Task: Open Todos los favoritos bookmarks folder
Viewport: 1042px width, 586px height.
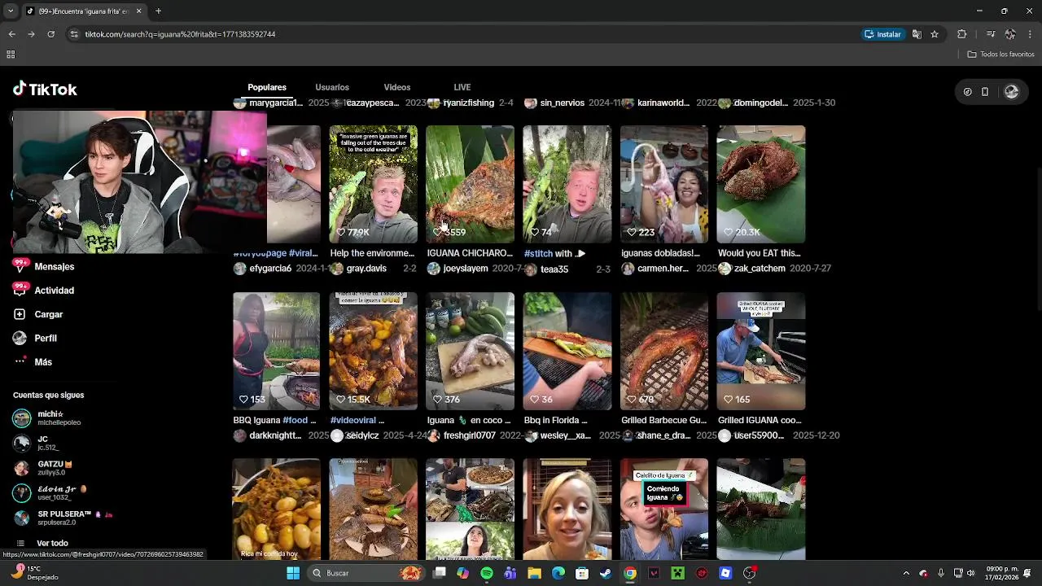Action: [1000, 55]
